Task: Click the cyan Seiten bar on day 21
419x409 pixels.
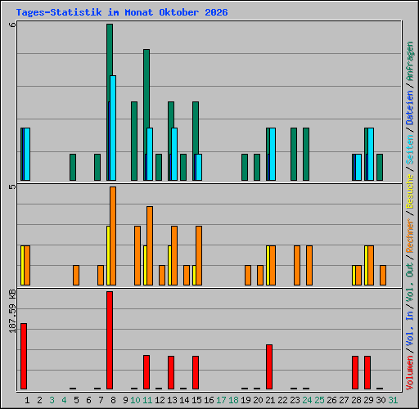Action: point(273,154)
